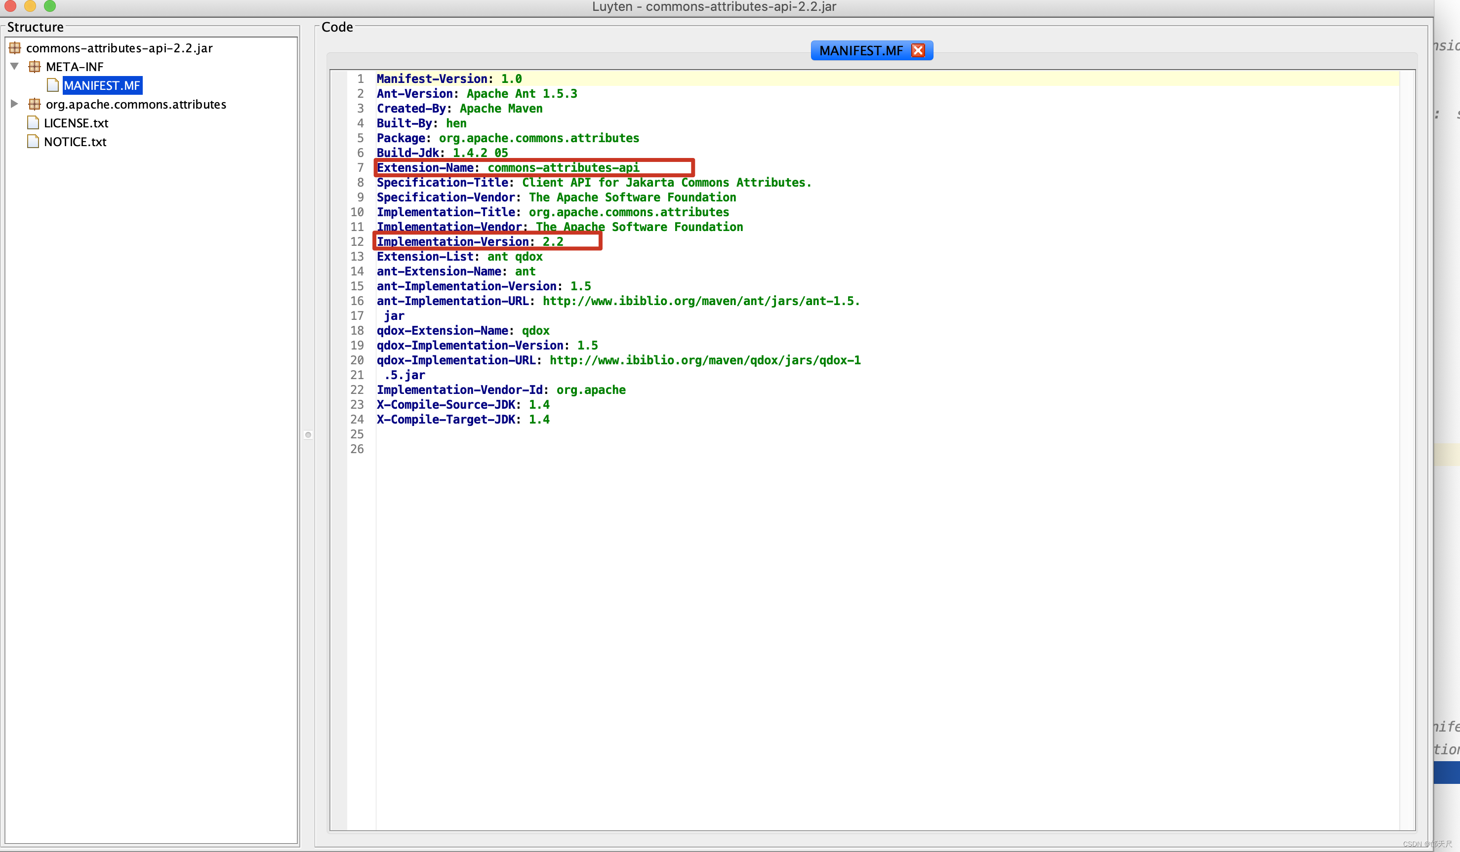Click the META-INF package icon

[x=35, y=67]
